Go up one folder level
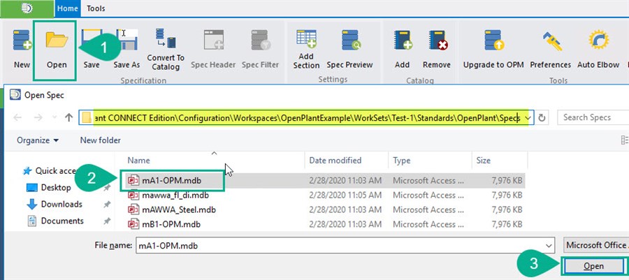The height and width of the screenshot is (280, 629). [x=68, y=117]
